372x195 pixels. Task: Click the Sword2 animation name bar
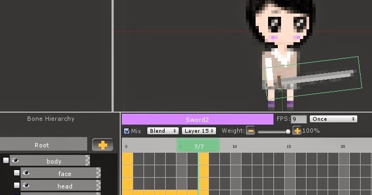[x=198, y=119]
